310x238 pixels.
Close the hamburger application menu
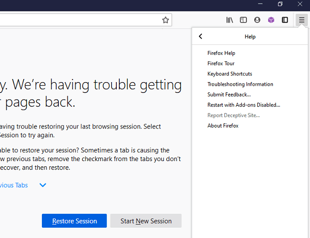(x=302, y=20)
